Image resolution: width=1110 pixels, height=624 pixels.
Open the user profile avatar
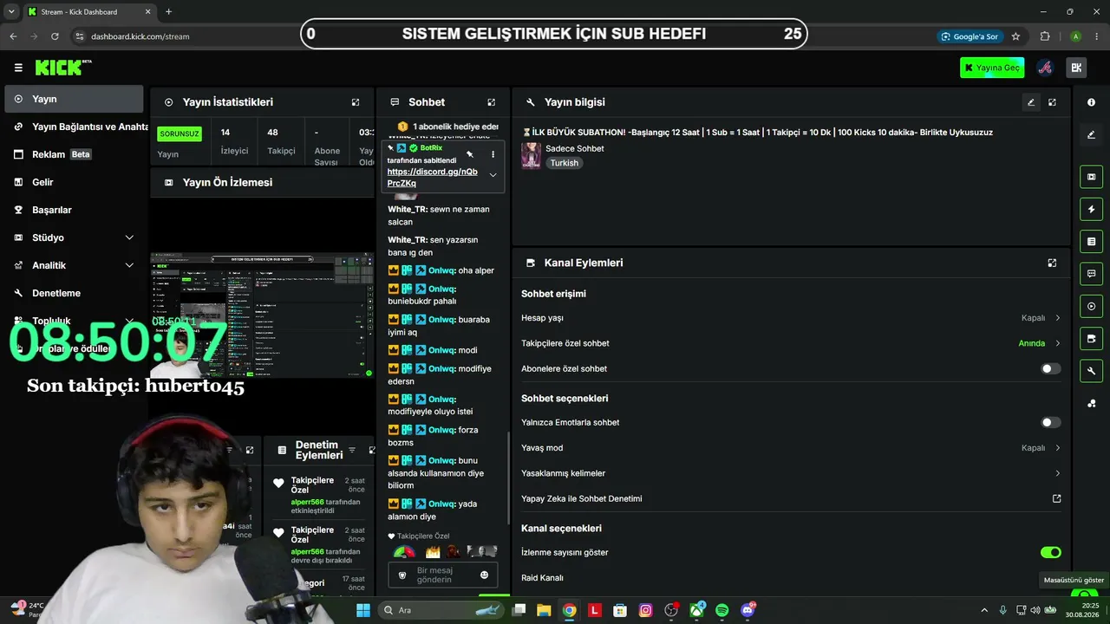pyautogui.click(x=1045, y=68)
